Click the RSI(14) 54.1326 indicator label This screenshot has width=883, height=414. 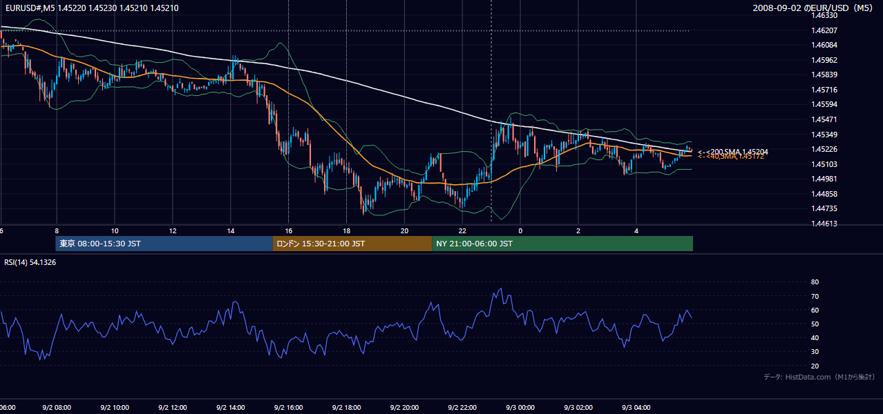point(30,262)
